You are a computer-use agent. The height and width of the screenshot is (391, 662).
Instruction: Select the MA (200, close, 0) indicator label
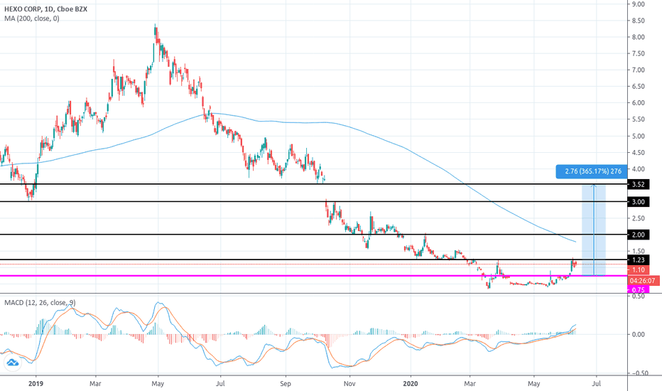pos(32,18)
